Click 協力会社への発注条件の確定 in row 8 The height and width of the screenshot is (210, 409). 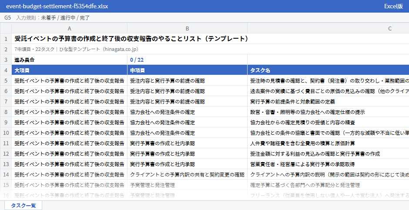(x=187, y=112)
